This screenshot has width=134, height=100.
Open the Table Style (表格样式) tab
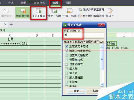[39, 3]
